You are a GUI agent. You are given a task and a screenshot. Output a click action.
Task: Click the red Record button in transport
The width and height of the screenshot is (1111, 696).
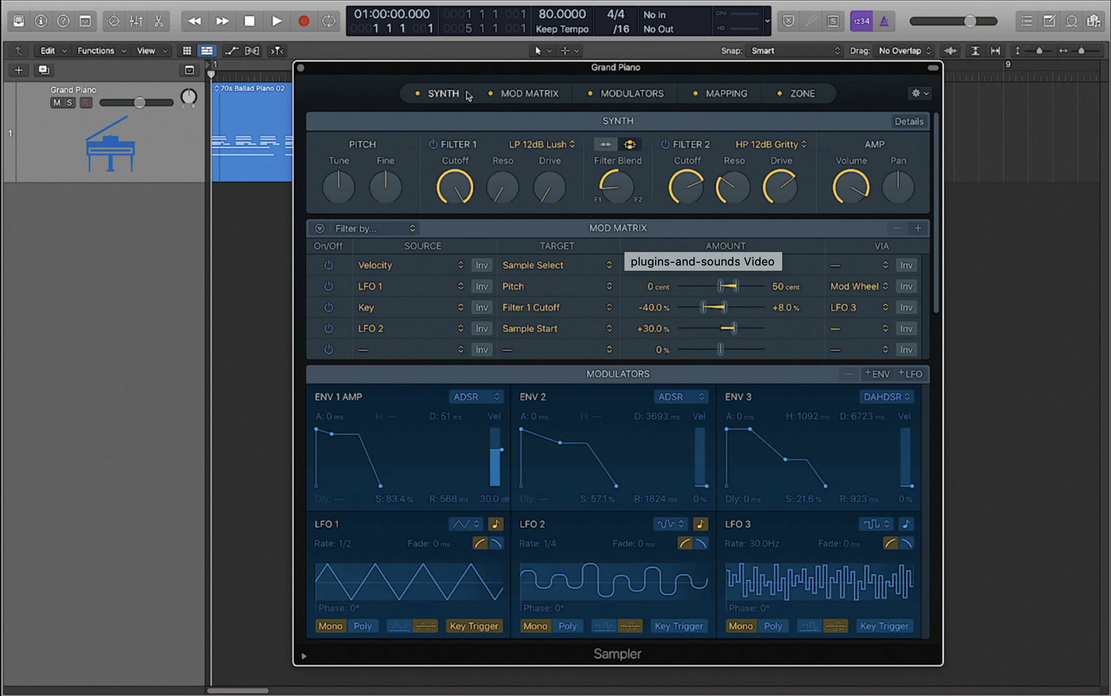point(304,21)
